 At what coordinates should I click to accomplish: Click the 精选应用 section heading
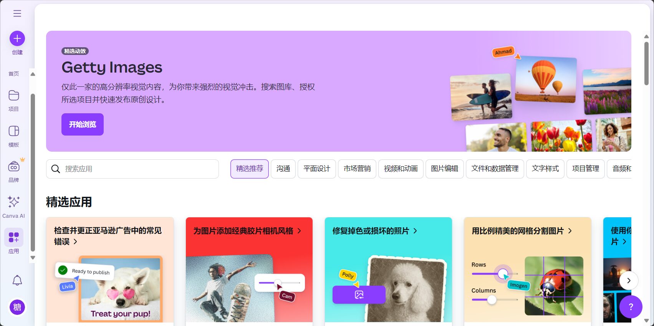(69, 202)
